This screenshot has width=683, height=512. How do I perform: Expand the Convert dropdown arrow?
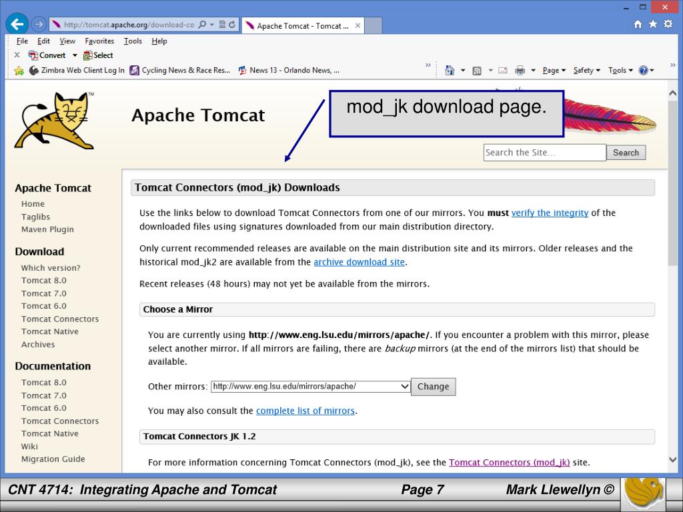75,55
